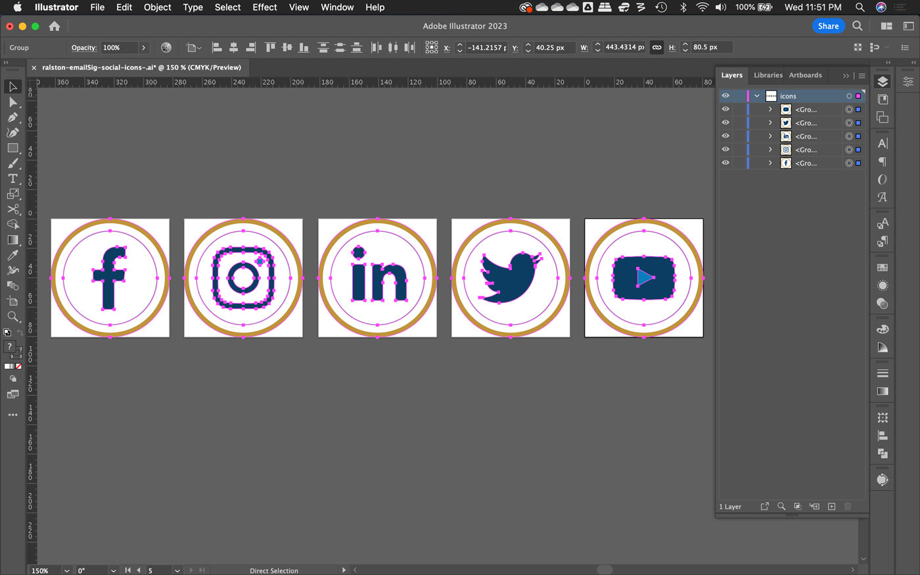Switch to the Artboards tab
This screenshot has height=575, width=920.
pos(805,75)
